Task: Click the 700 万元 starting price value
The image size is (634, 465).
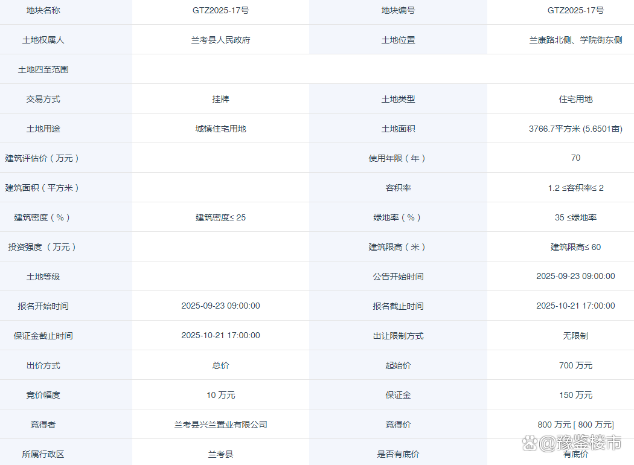Action: click(x=576, y=365)
